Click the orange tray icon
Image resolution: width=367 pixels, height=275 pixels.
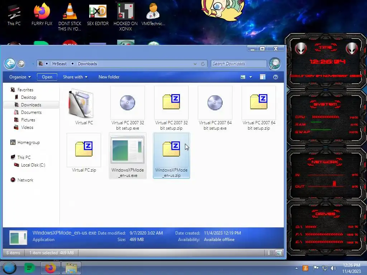[305, 268]
